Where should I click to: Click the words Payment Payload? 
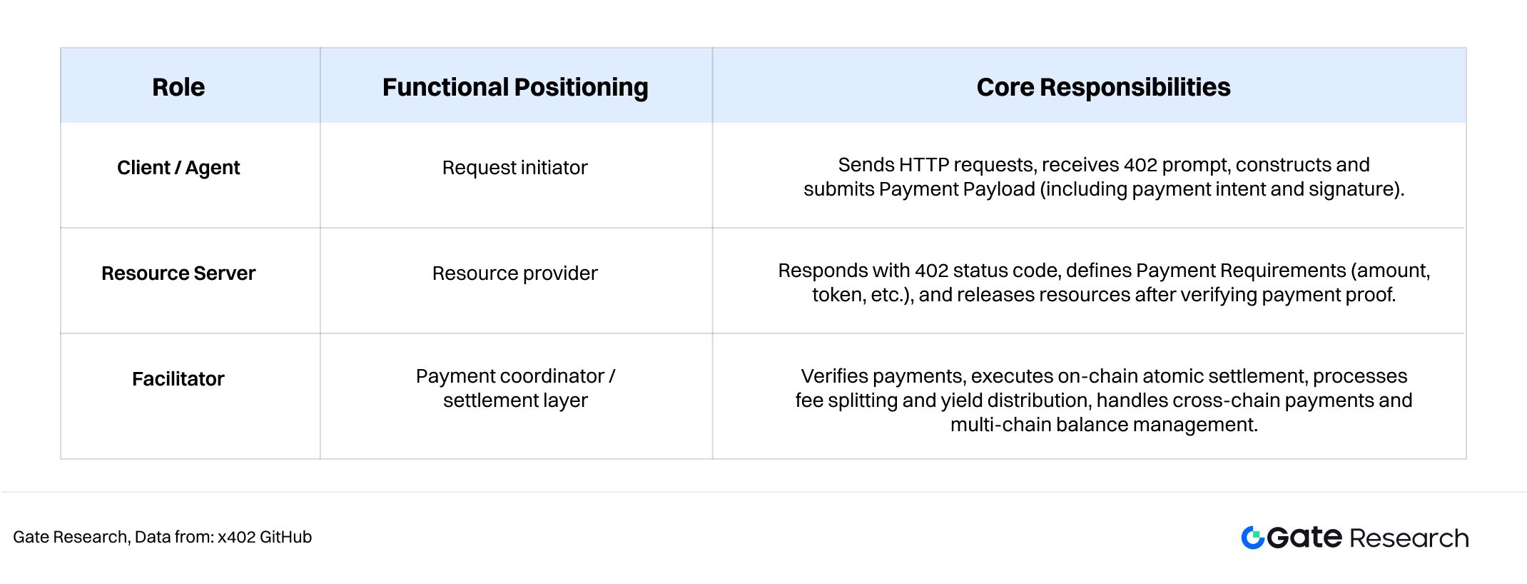(957, 189)
